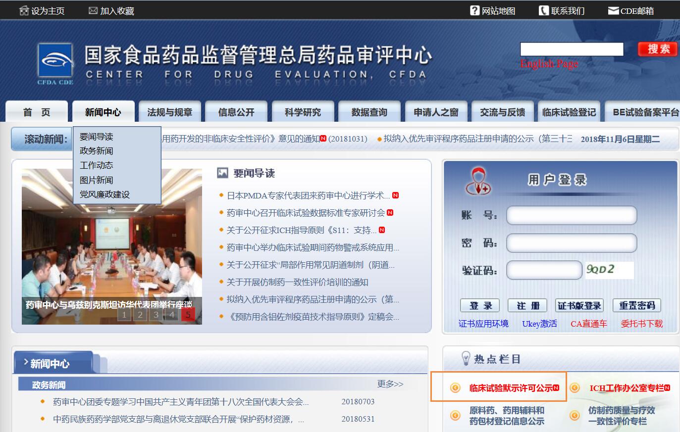Focus the 验证码 input field
This screenshot has height=432, width=680.
544,270
